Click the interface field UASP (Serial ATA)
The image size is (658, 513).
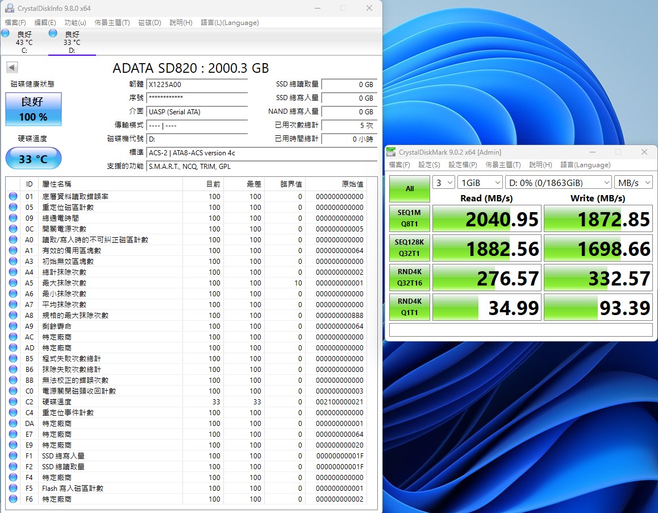click(x=197, y=112)
